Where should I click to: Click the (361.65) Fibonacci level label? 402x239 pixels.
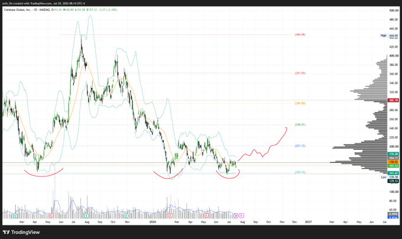pos(300,73)
